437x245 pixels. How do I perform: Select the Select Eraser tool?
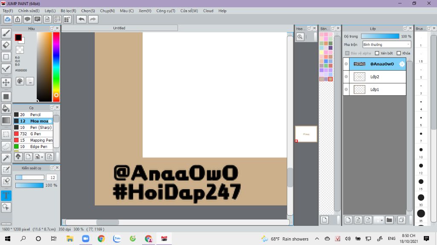click(6, 181)
